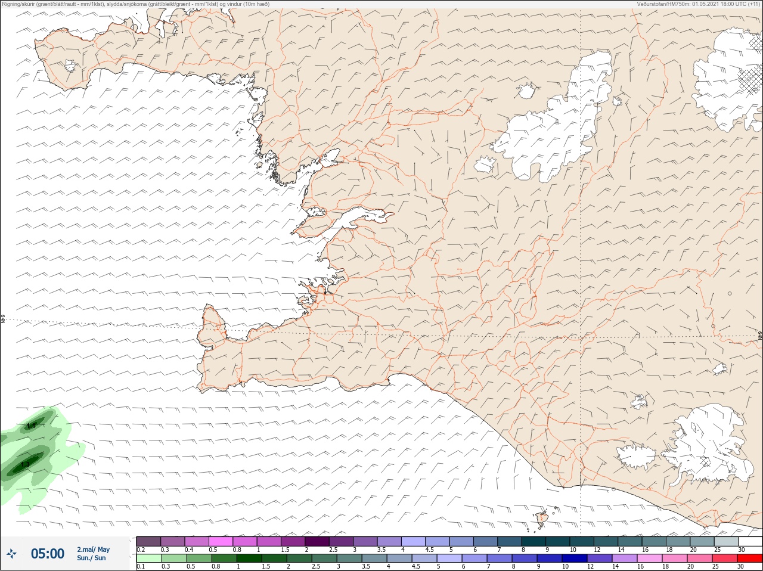Click the "Sun./ Sun" weekday text
Screen dimensions: 763x571
(91, 558)
